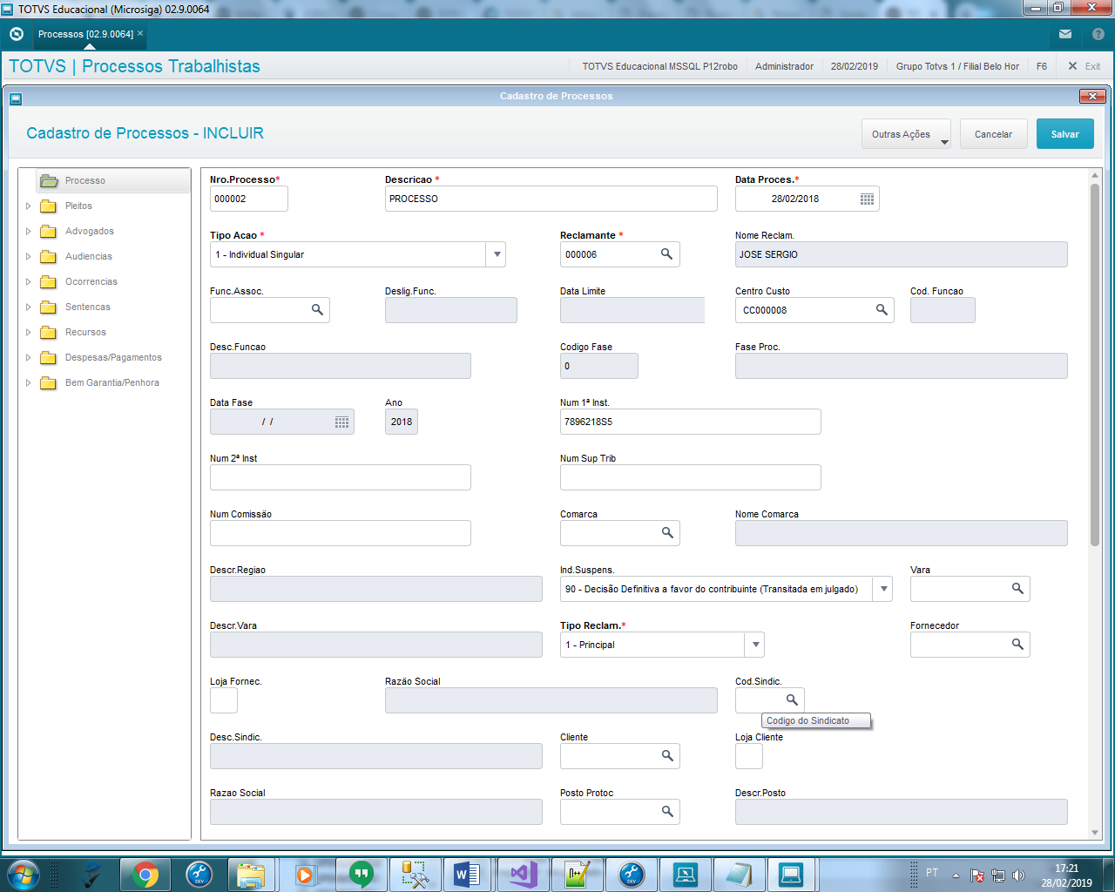Click the Cancelar button
1115x892 pixels.
[994, 134]
